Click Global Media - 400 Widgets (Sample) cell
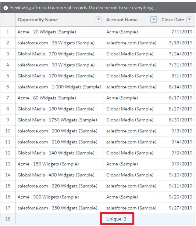The image size is (196, 226). click(60, 175)
